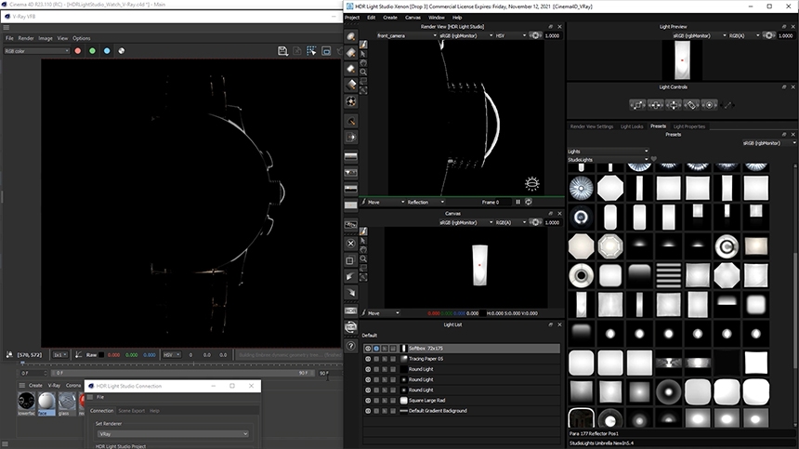Select hand pan tool in Canvas toolbar
Viewport: 799px width, 449px height.
[x=363, y=250]
